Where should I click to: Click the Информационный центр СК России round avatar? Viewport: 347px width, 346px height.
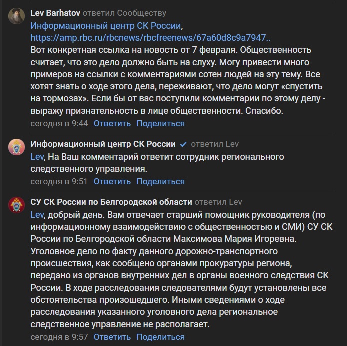pos(16,147)
